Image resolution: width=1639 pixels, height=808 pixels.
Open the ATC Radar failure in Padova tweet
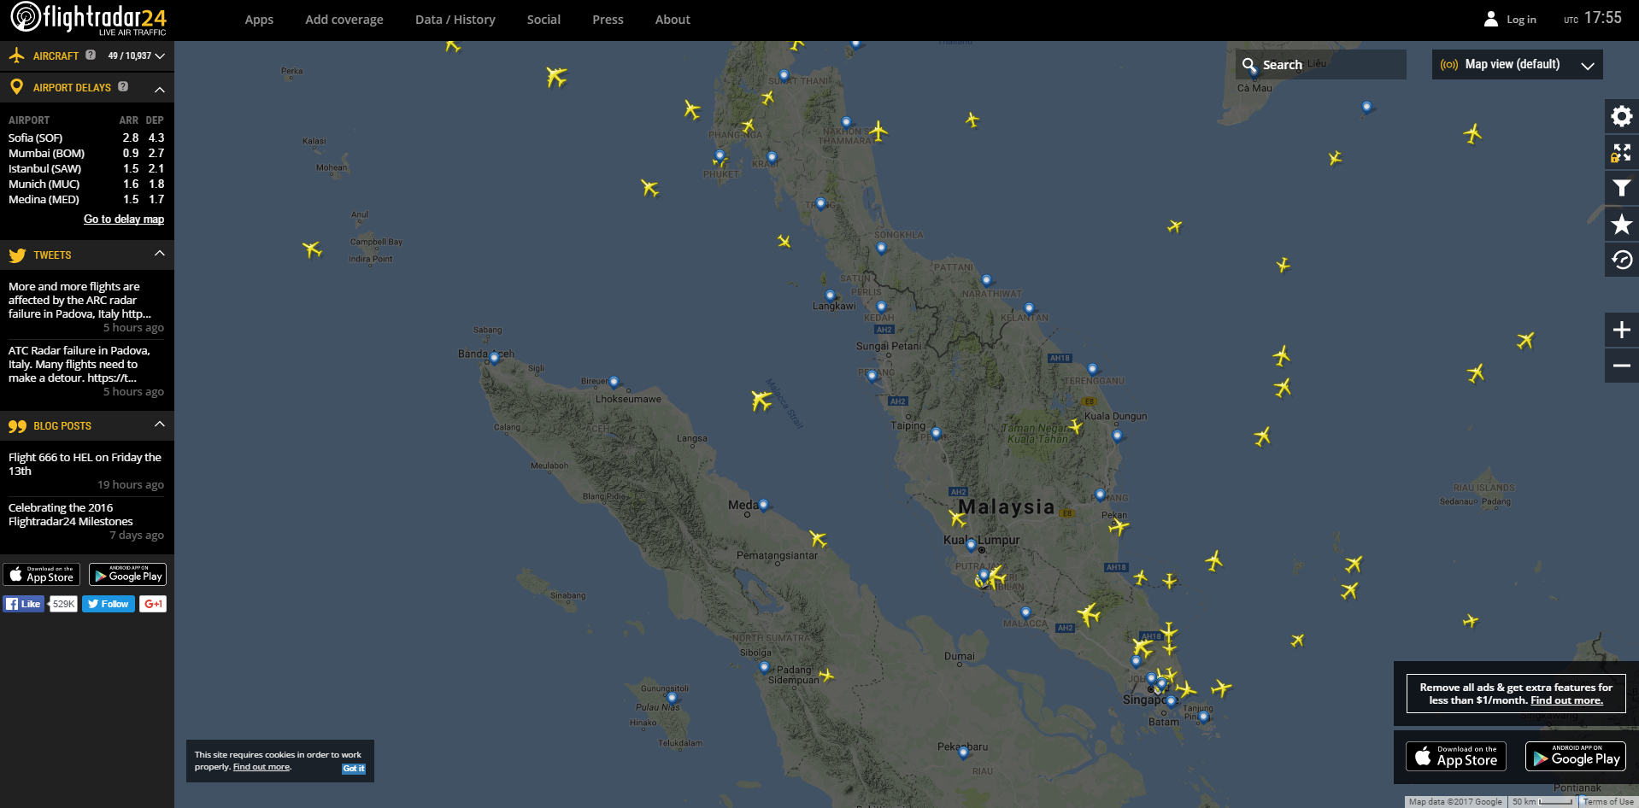coord(79,364)
